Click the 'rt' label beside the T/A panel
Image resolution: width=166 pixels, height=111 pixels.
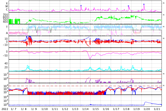[x=163, y=27]
